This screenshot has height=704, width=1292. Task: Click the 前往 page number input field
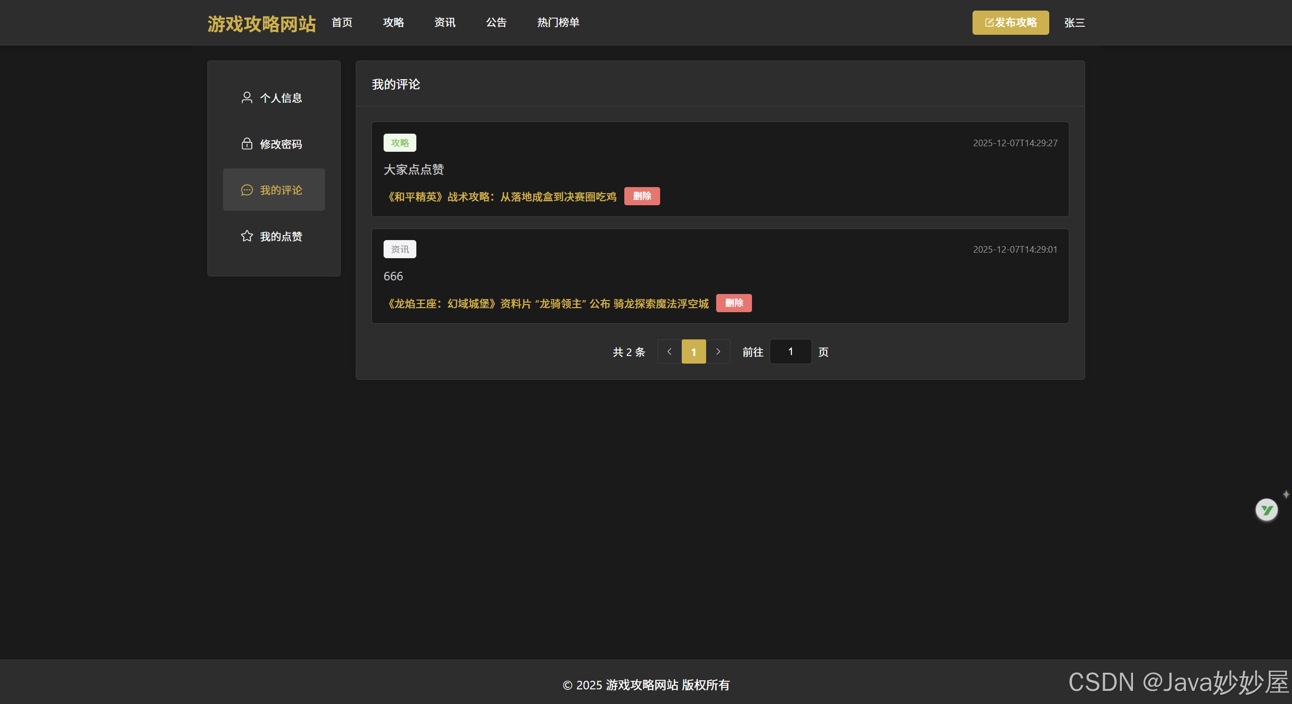(790, 351)
